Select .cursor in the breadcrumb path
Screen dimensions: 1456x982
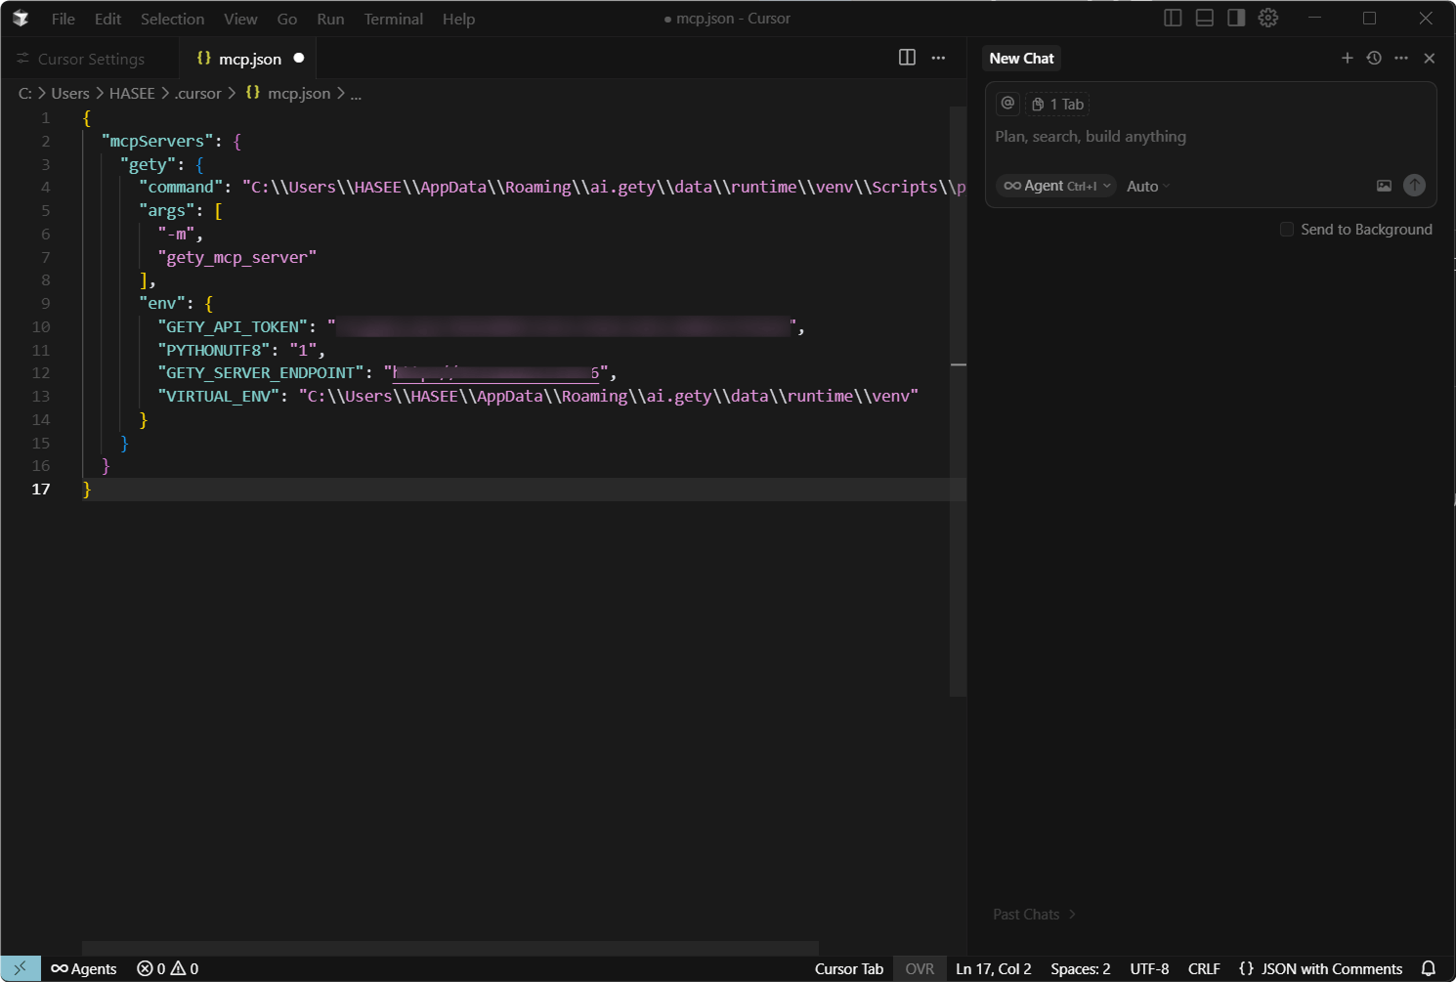(x=198, y=94)
